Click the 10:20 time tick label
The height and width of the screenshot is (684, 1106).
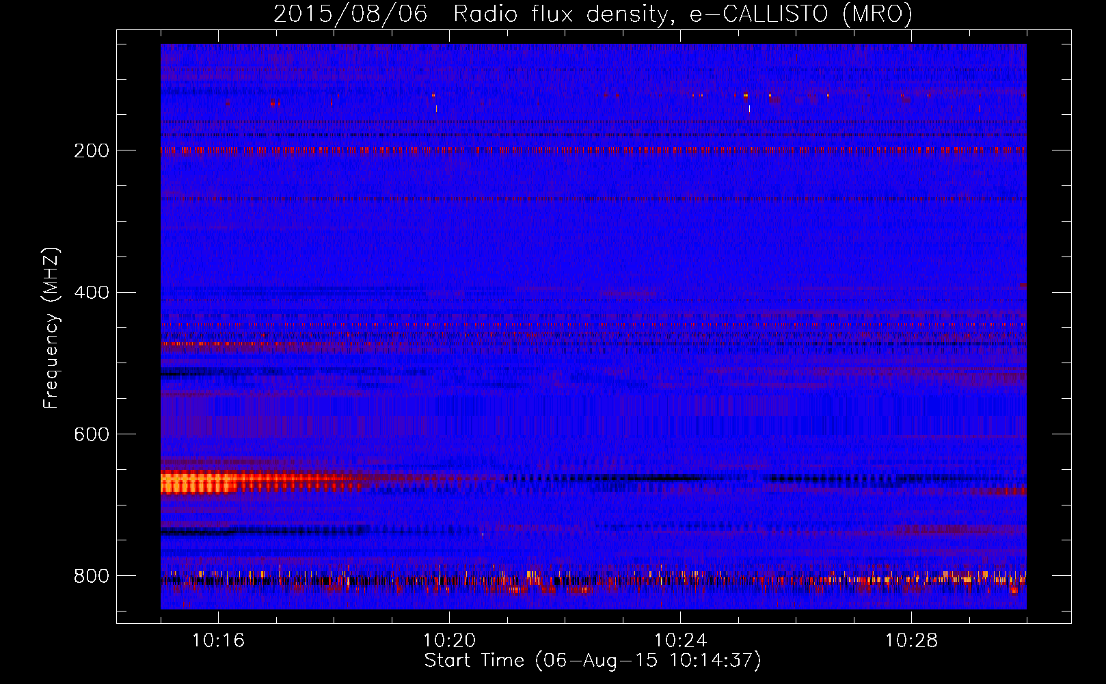coord(449,641)
